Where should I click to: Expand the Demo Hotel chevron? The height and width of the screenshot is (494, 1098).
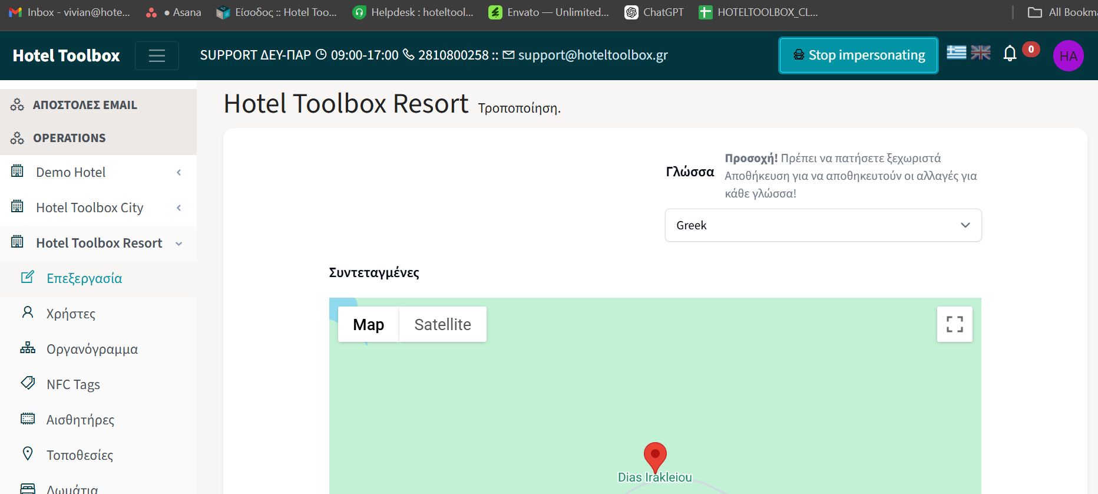pyautogui.click(x=179, y=172)
